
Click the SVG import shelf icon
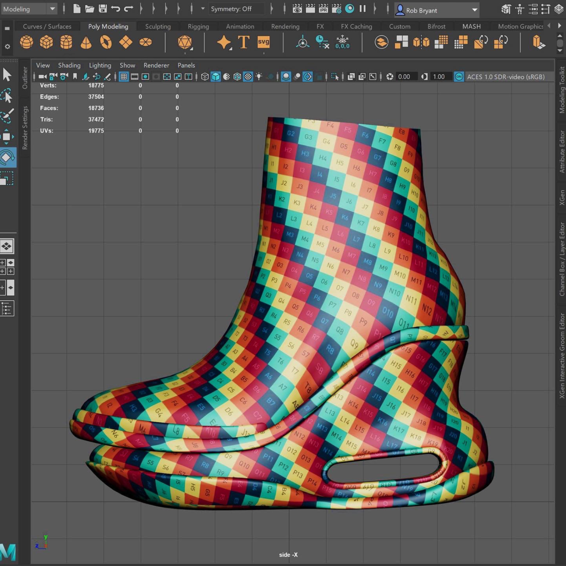(263, 42)
